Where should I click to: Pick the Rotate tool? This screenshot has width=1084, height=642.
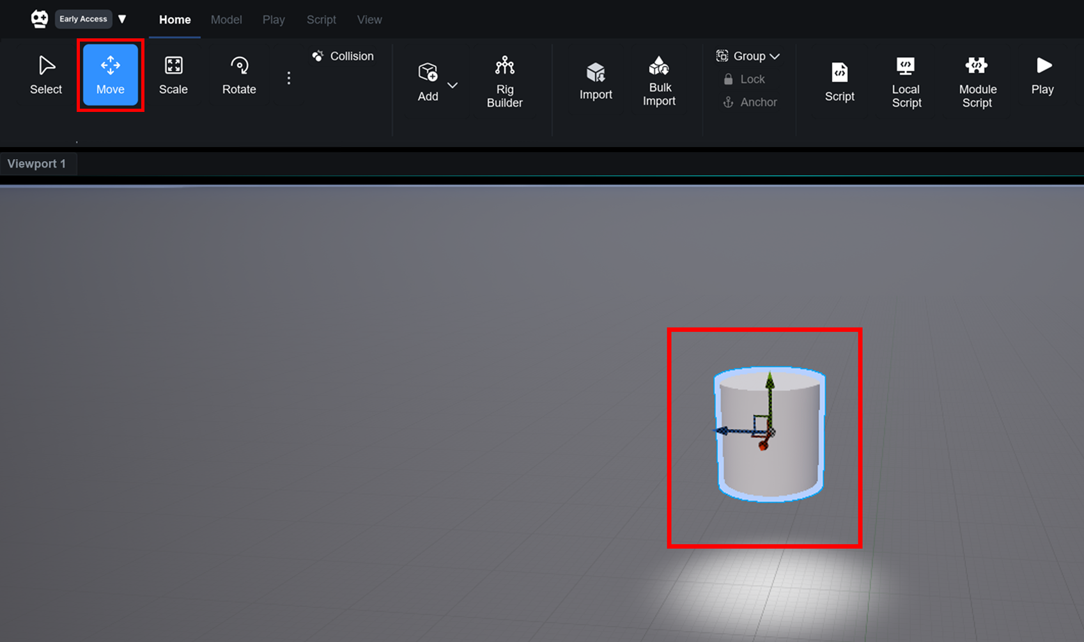pos(239,75)
